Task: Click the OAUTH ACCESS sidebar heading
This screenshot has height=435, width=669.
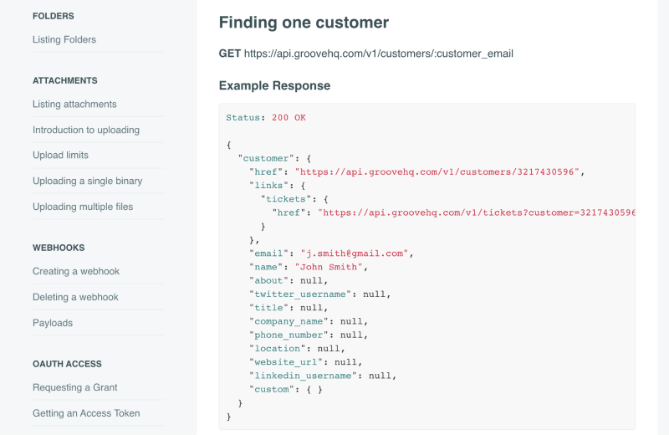Action: pos(67,364)
